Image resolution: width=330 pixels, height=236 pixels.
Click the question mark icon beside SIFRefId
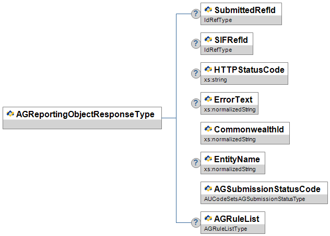point(196,44)
